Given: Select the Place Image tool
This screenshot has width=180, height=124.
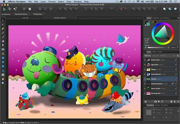Looking at the screenshot, I should [3, 49].
